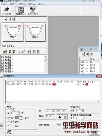
Task: Click the red X delete filter icon
Action: point(34,52)
